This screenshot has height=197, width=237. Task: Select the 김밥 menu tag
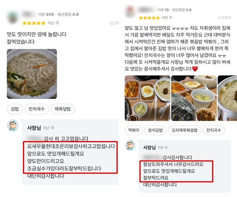[x=15, y=109]
